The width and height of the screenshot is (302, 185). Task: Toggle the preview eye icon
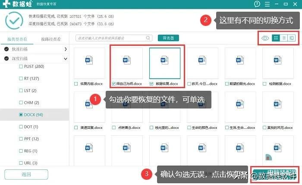click(x=265, y=38)
